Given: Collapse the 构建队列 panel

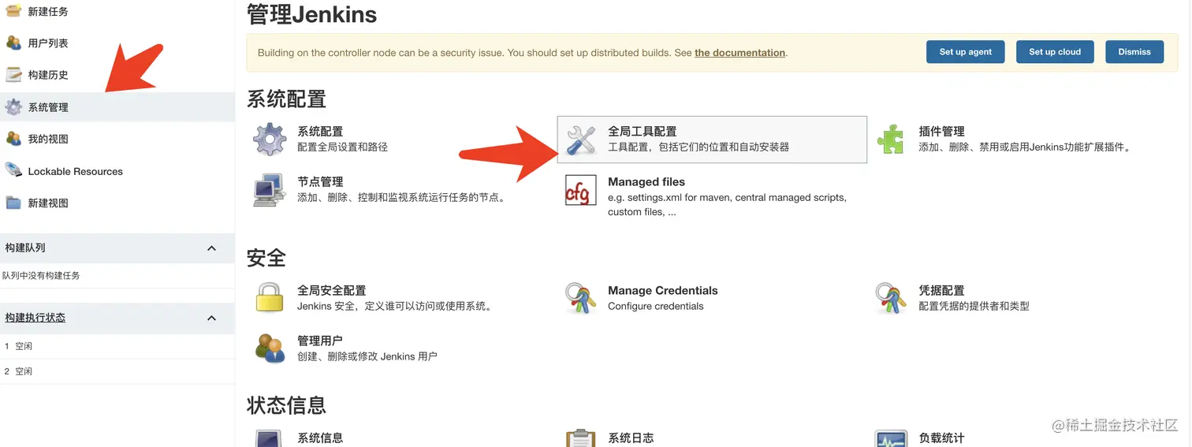Looking at the screenshot, I should pos(211,248).
